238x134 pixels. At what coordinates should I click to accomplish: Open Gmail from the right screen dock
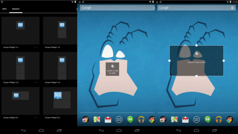pos(185,120)
